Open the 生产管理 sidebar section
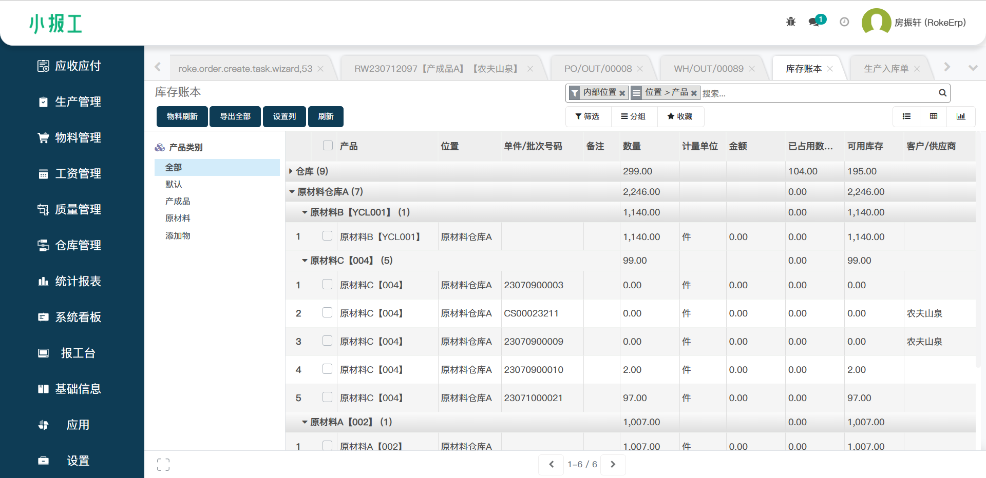The image size is (986, 478). point(78,102)
